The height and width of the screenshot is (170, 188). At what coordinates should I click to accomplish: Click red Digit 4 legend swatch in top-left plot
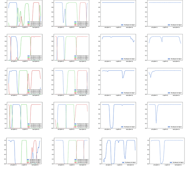click(x=28, y=25)
